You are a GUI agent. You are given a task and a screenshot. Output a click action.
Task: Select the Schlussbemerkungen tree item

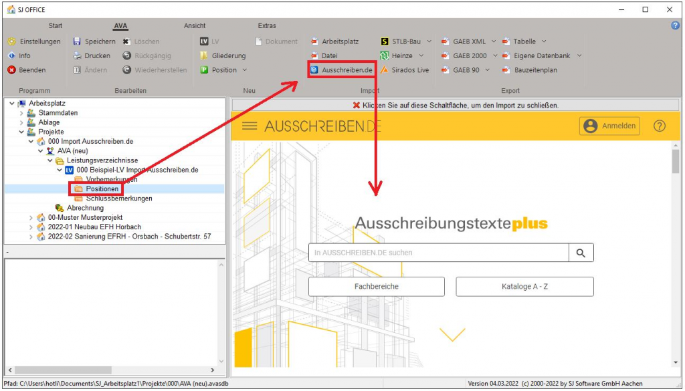pos(118,199)
